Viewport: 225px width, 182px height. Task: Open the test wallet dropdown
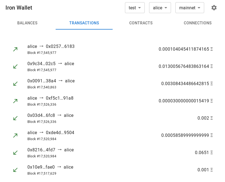135,8
